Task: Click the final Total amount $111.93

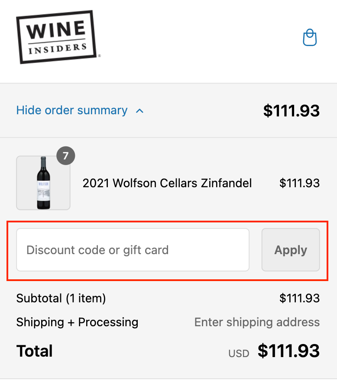Action: [x=288, y=351]
